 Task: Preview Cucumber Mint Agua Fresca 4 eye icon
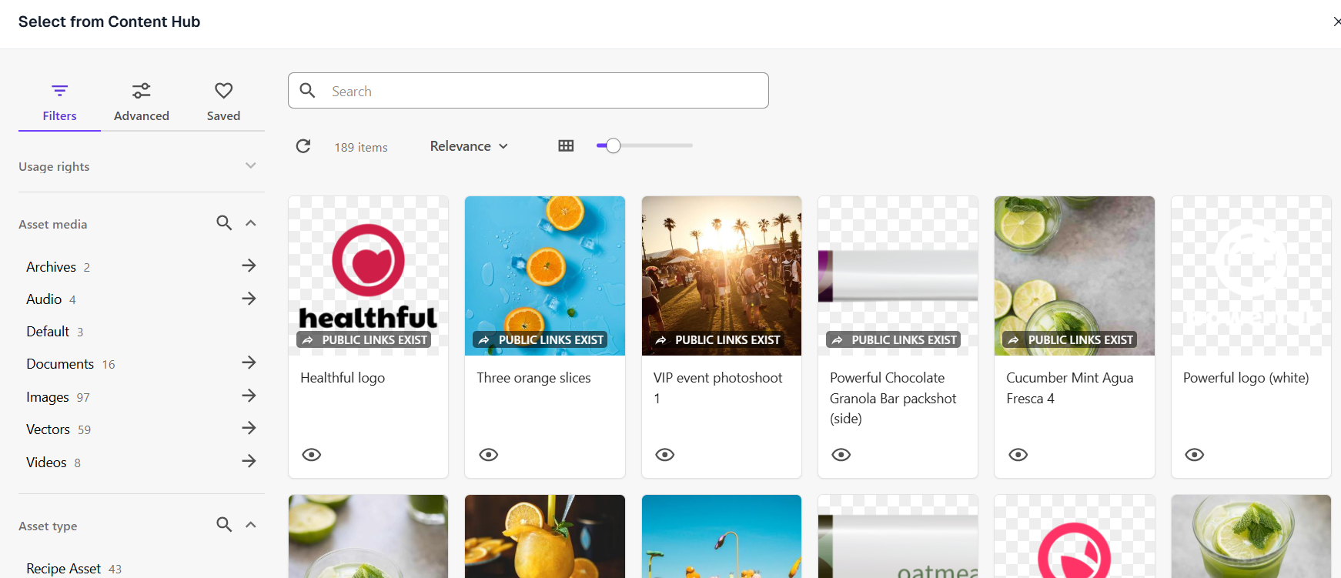coord(1018,455)
